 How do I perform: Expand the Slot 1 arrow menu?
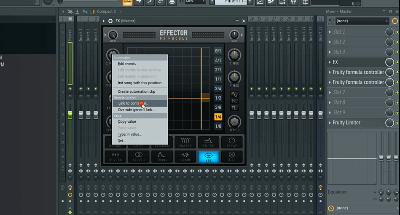coord(330,32)
